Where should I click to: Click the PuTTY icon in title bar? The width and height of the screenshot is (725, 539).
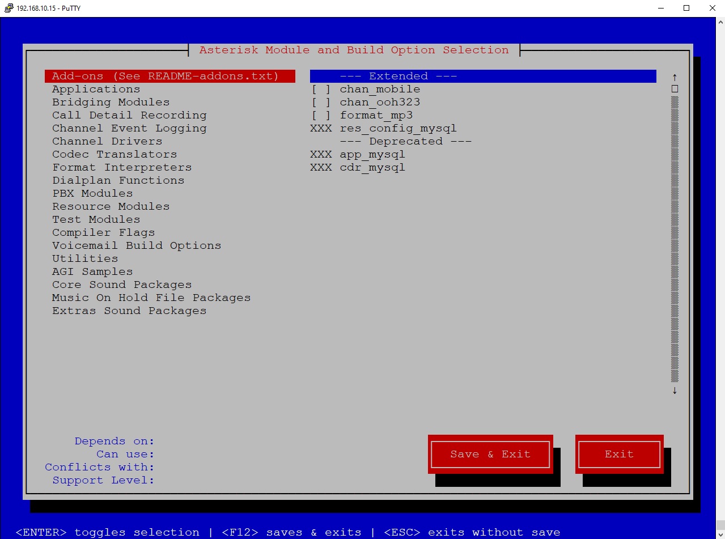click(9, 8)
